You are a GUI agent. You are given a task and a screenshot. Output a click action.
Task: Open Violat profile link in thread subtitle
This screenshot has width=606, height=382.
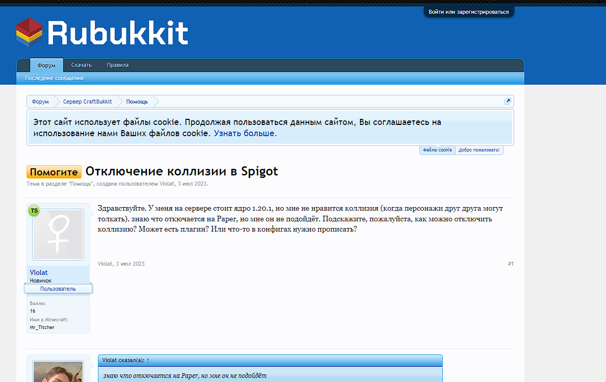167,184
